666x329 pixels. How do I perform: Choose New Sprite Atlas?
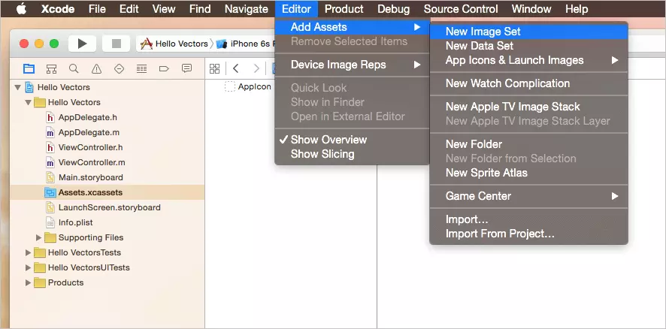pyautogui.click(x=528, y=173)
